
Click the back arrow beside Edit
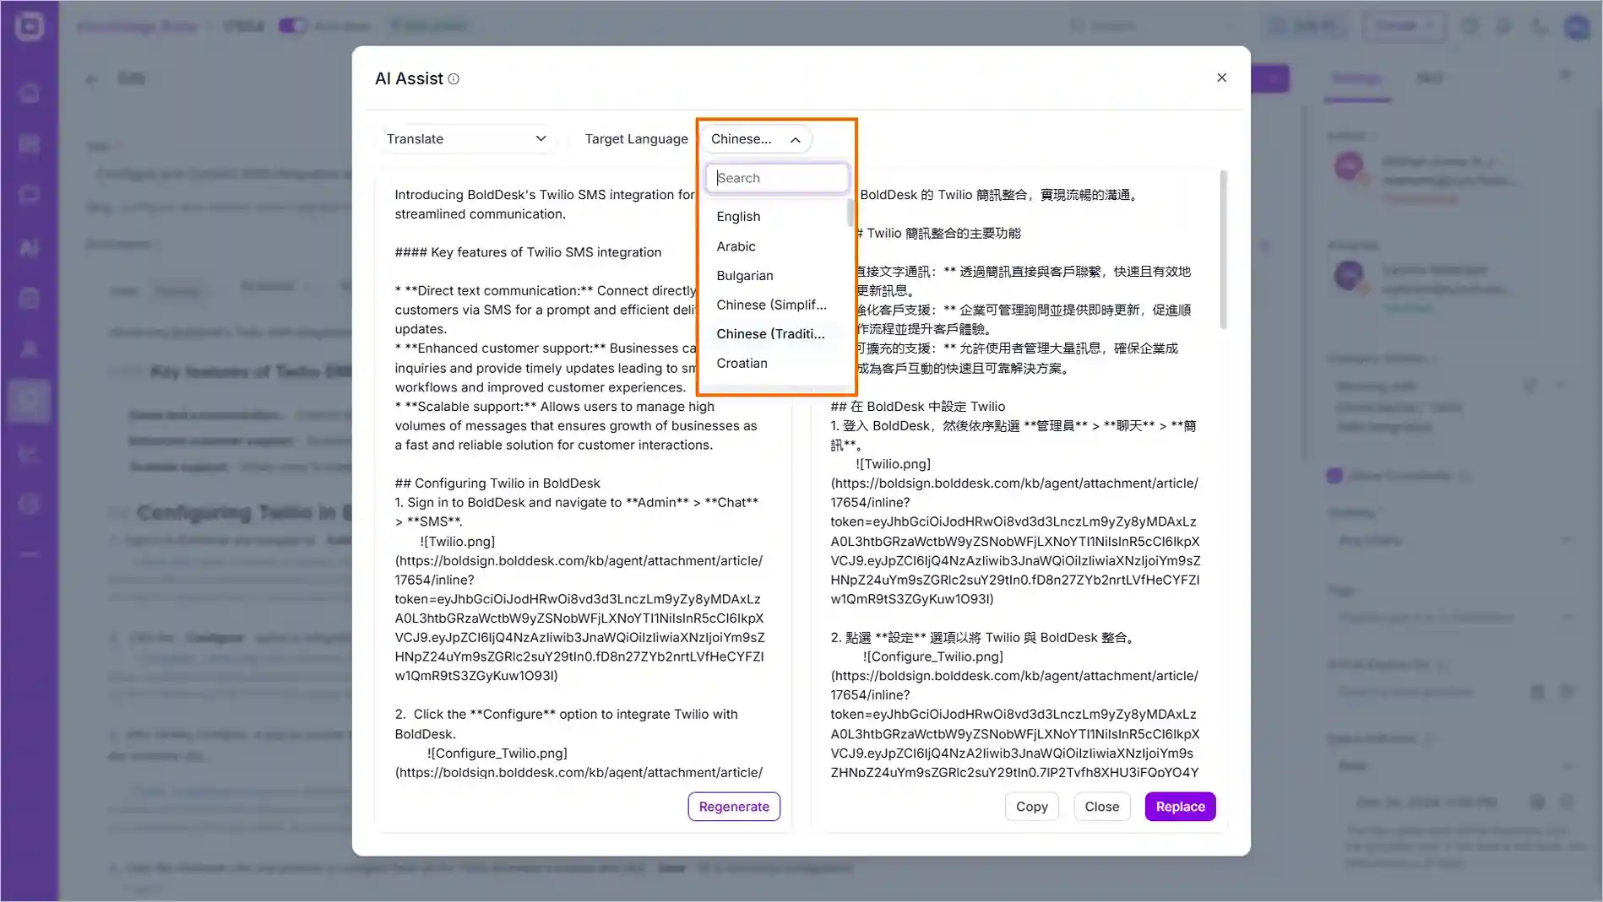pyautogui.click(x=92, y=78)
